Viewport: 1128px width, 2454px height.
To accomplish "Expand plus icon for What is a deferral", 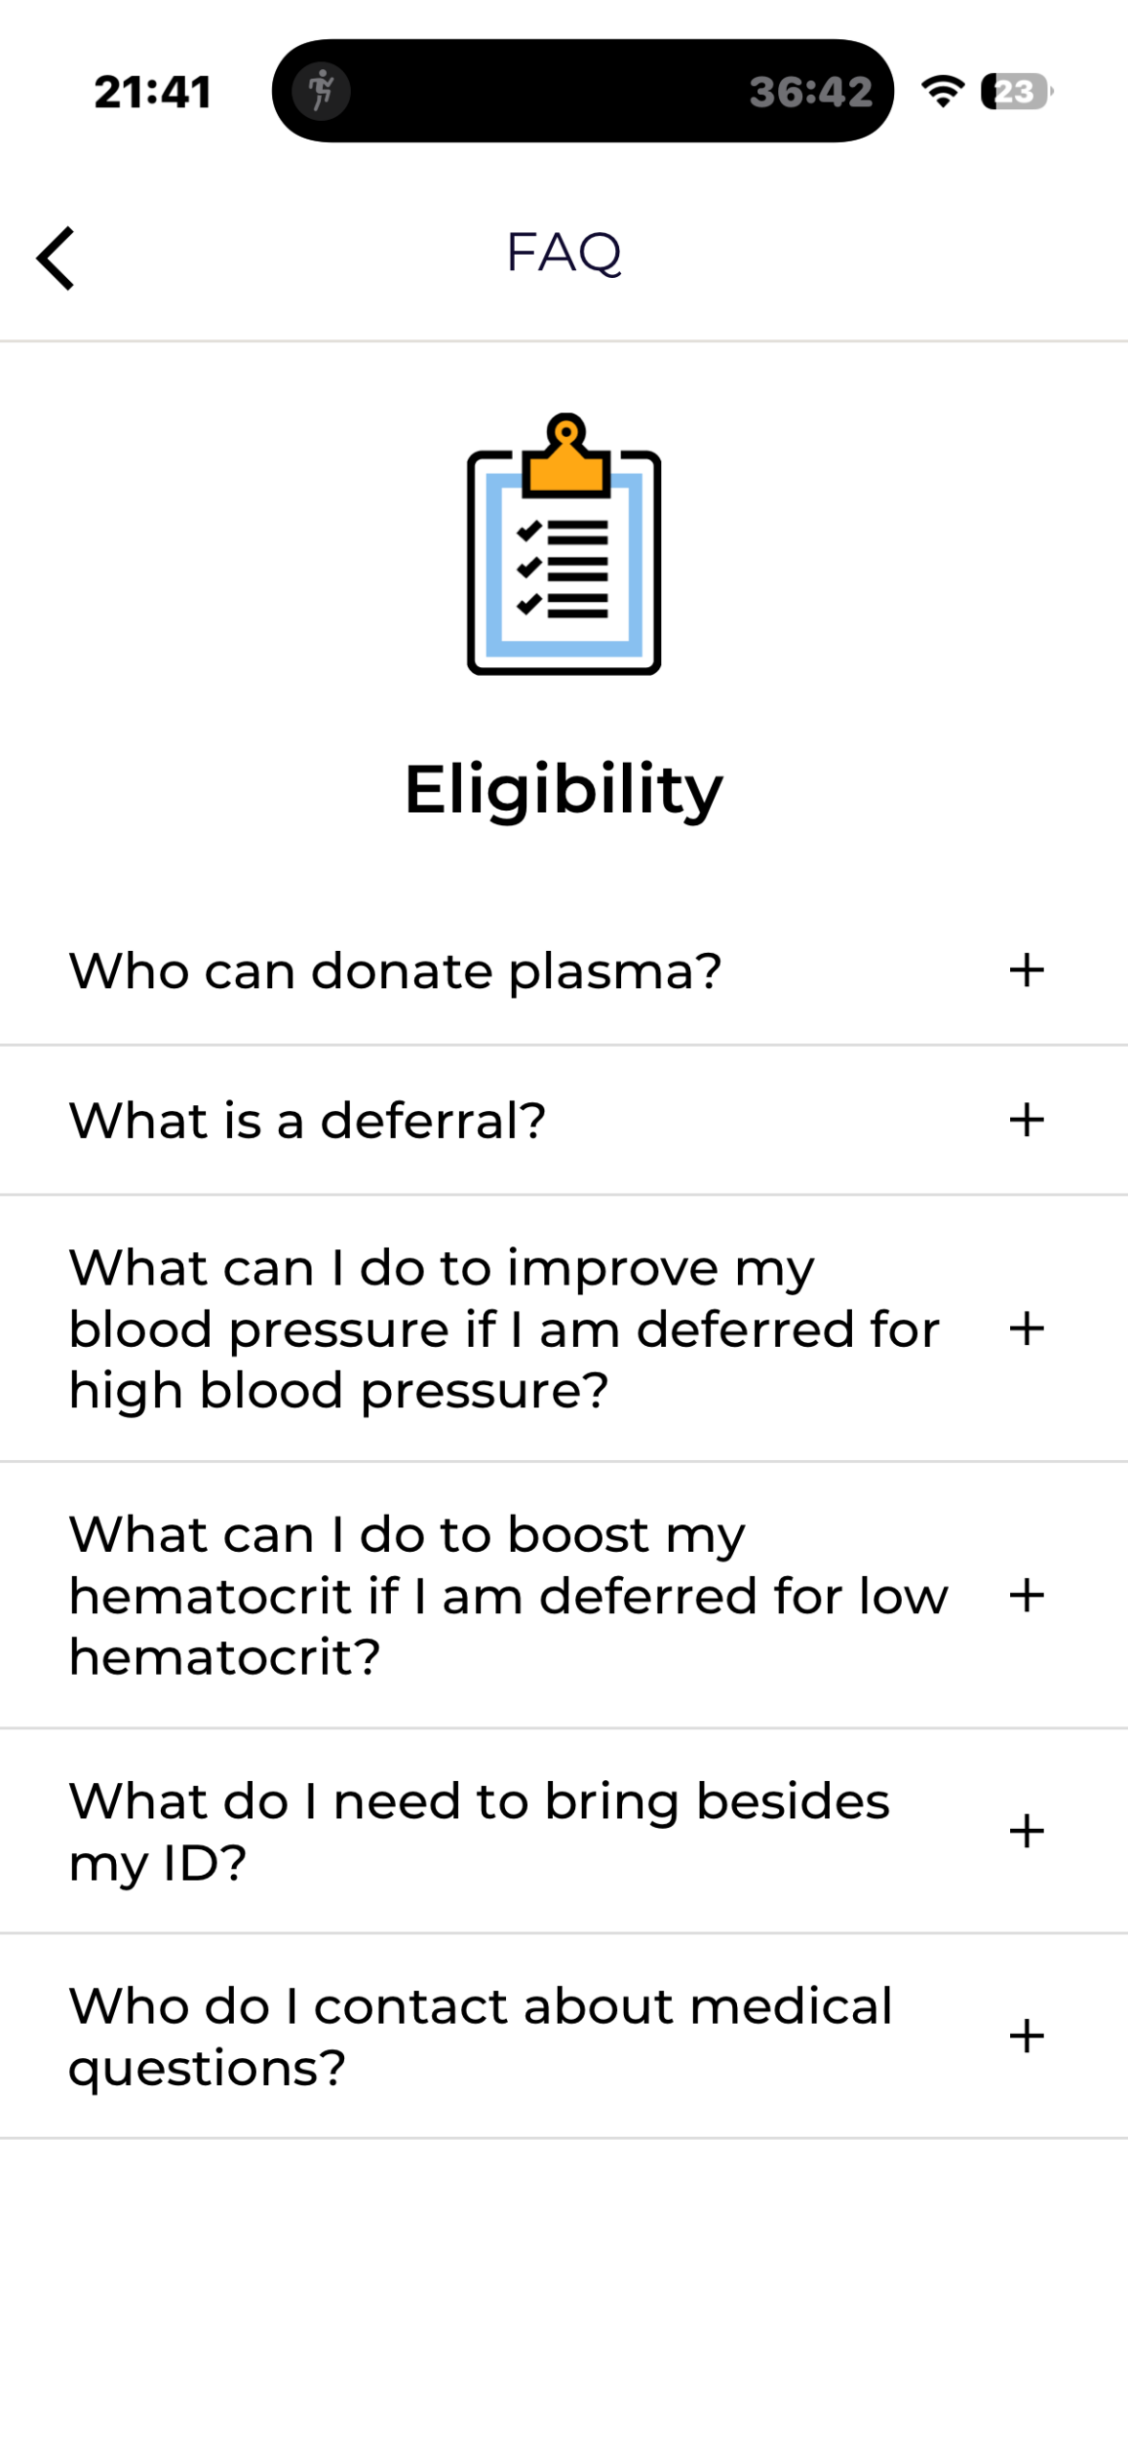I will (1026, 1120).
